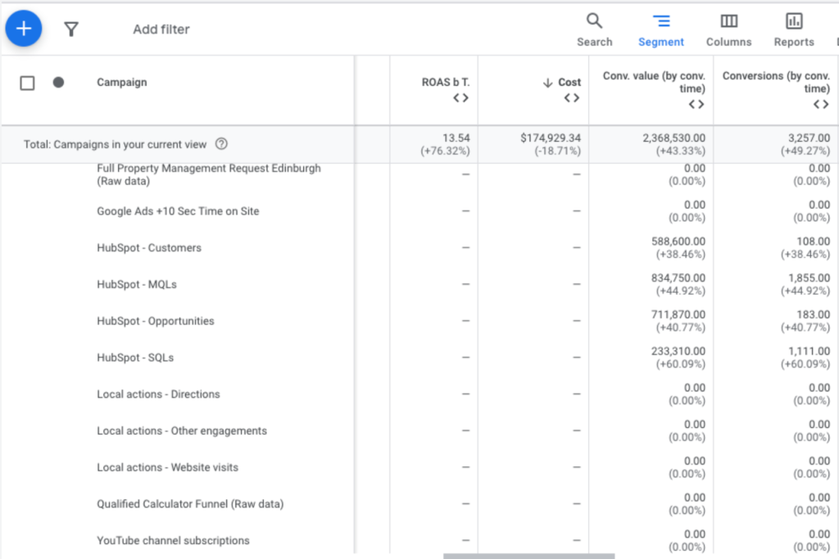Open the Reports icon
Screen dimensions: 839x559
pos(793,29)
